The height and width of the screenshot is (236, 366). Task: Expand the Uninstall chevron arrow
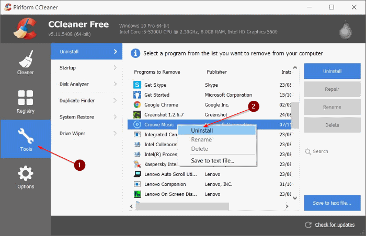(x=116, y=52)
